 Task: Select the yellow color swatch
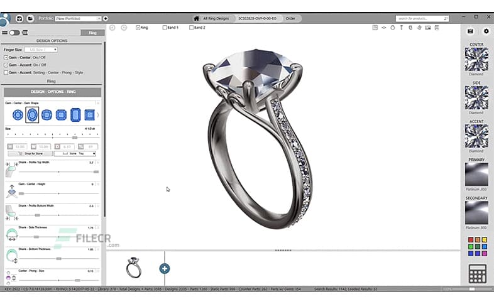[484, 240]
